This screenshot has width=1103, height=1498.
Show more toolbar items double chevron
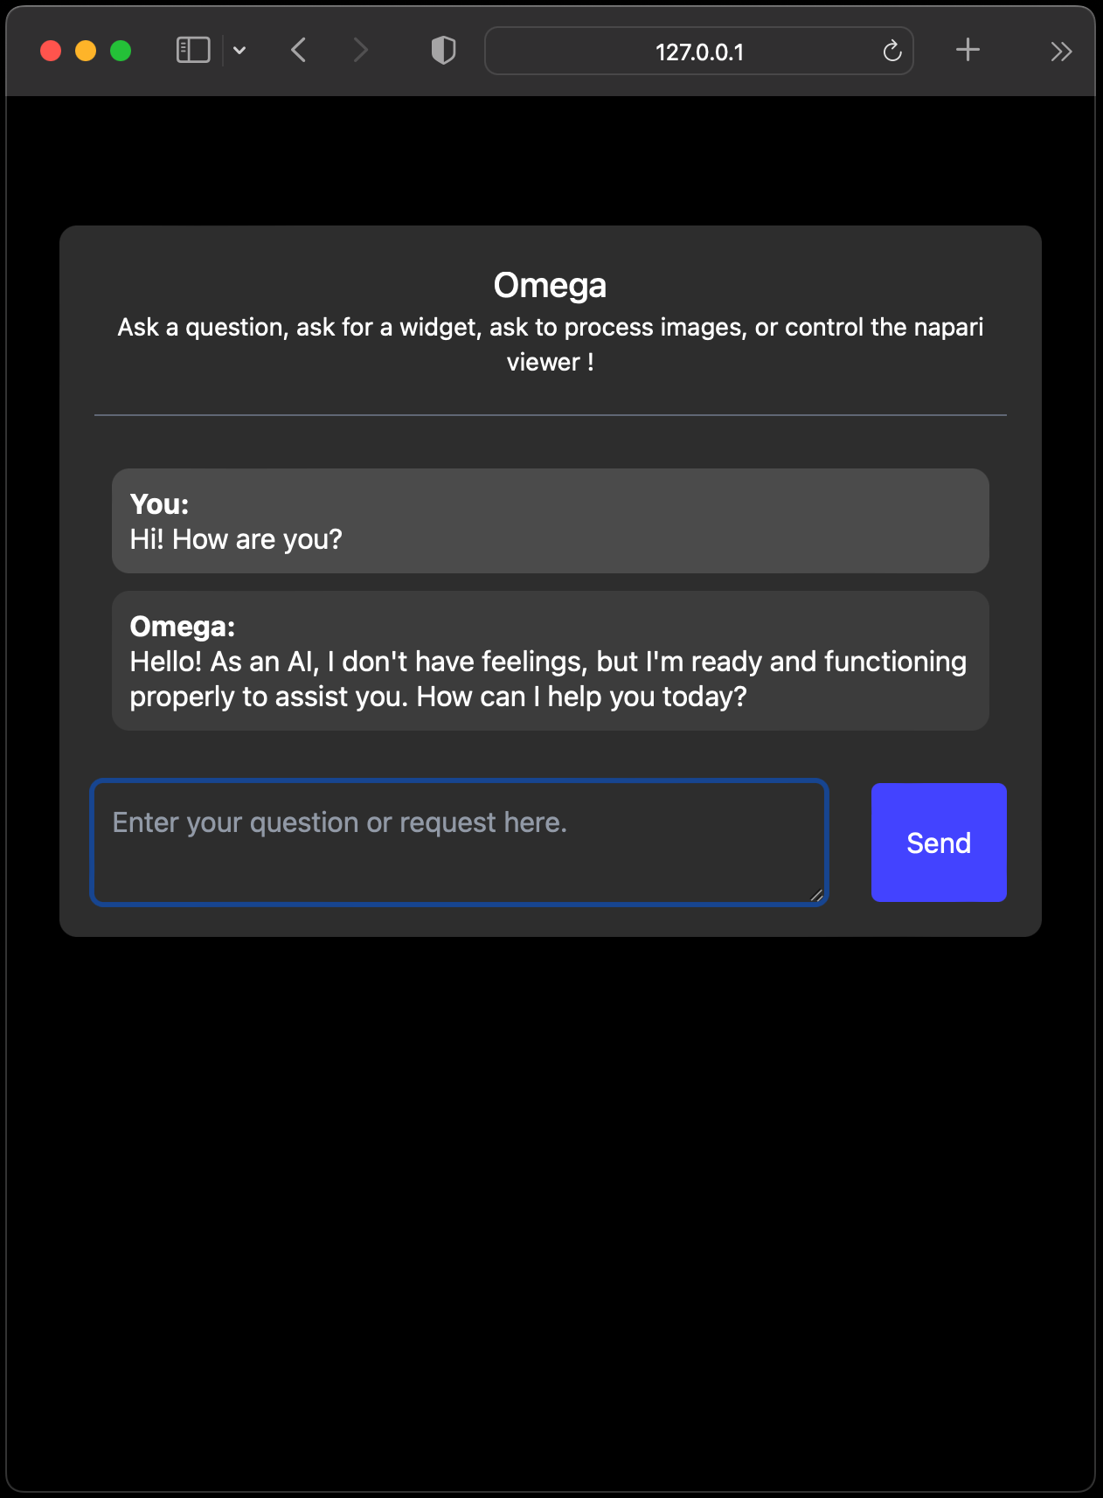pyautogui.click(x=1061, y=52)
